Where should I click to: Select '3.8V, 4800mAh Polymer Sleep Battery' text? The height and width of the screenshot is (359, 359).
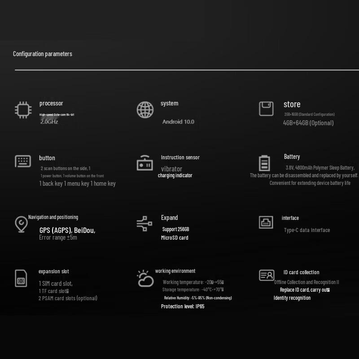(x=320, y=168)
